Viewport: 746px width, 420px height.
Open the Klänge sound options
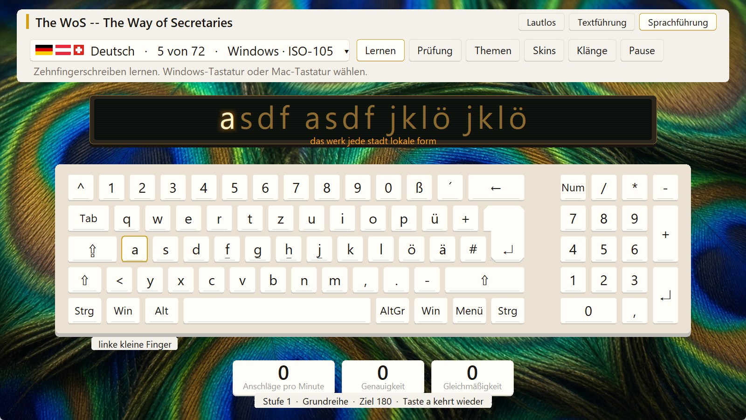pos(592,50)
